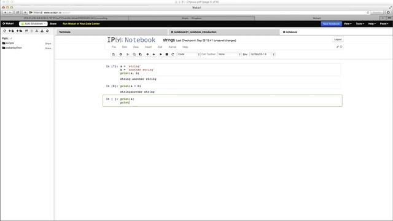Switch to the rightmost notebook tab
This screenshot has height=221, width=393.
[x=336, y=32]
